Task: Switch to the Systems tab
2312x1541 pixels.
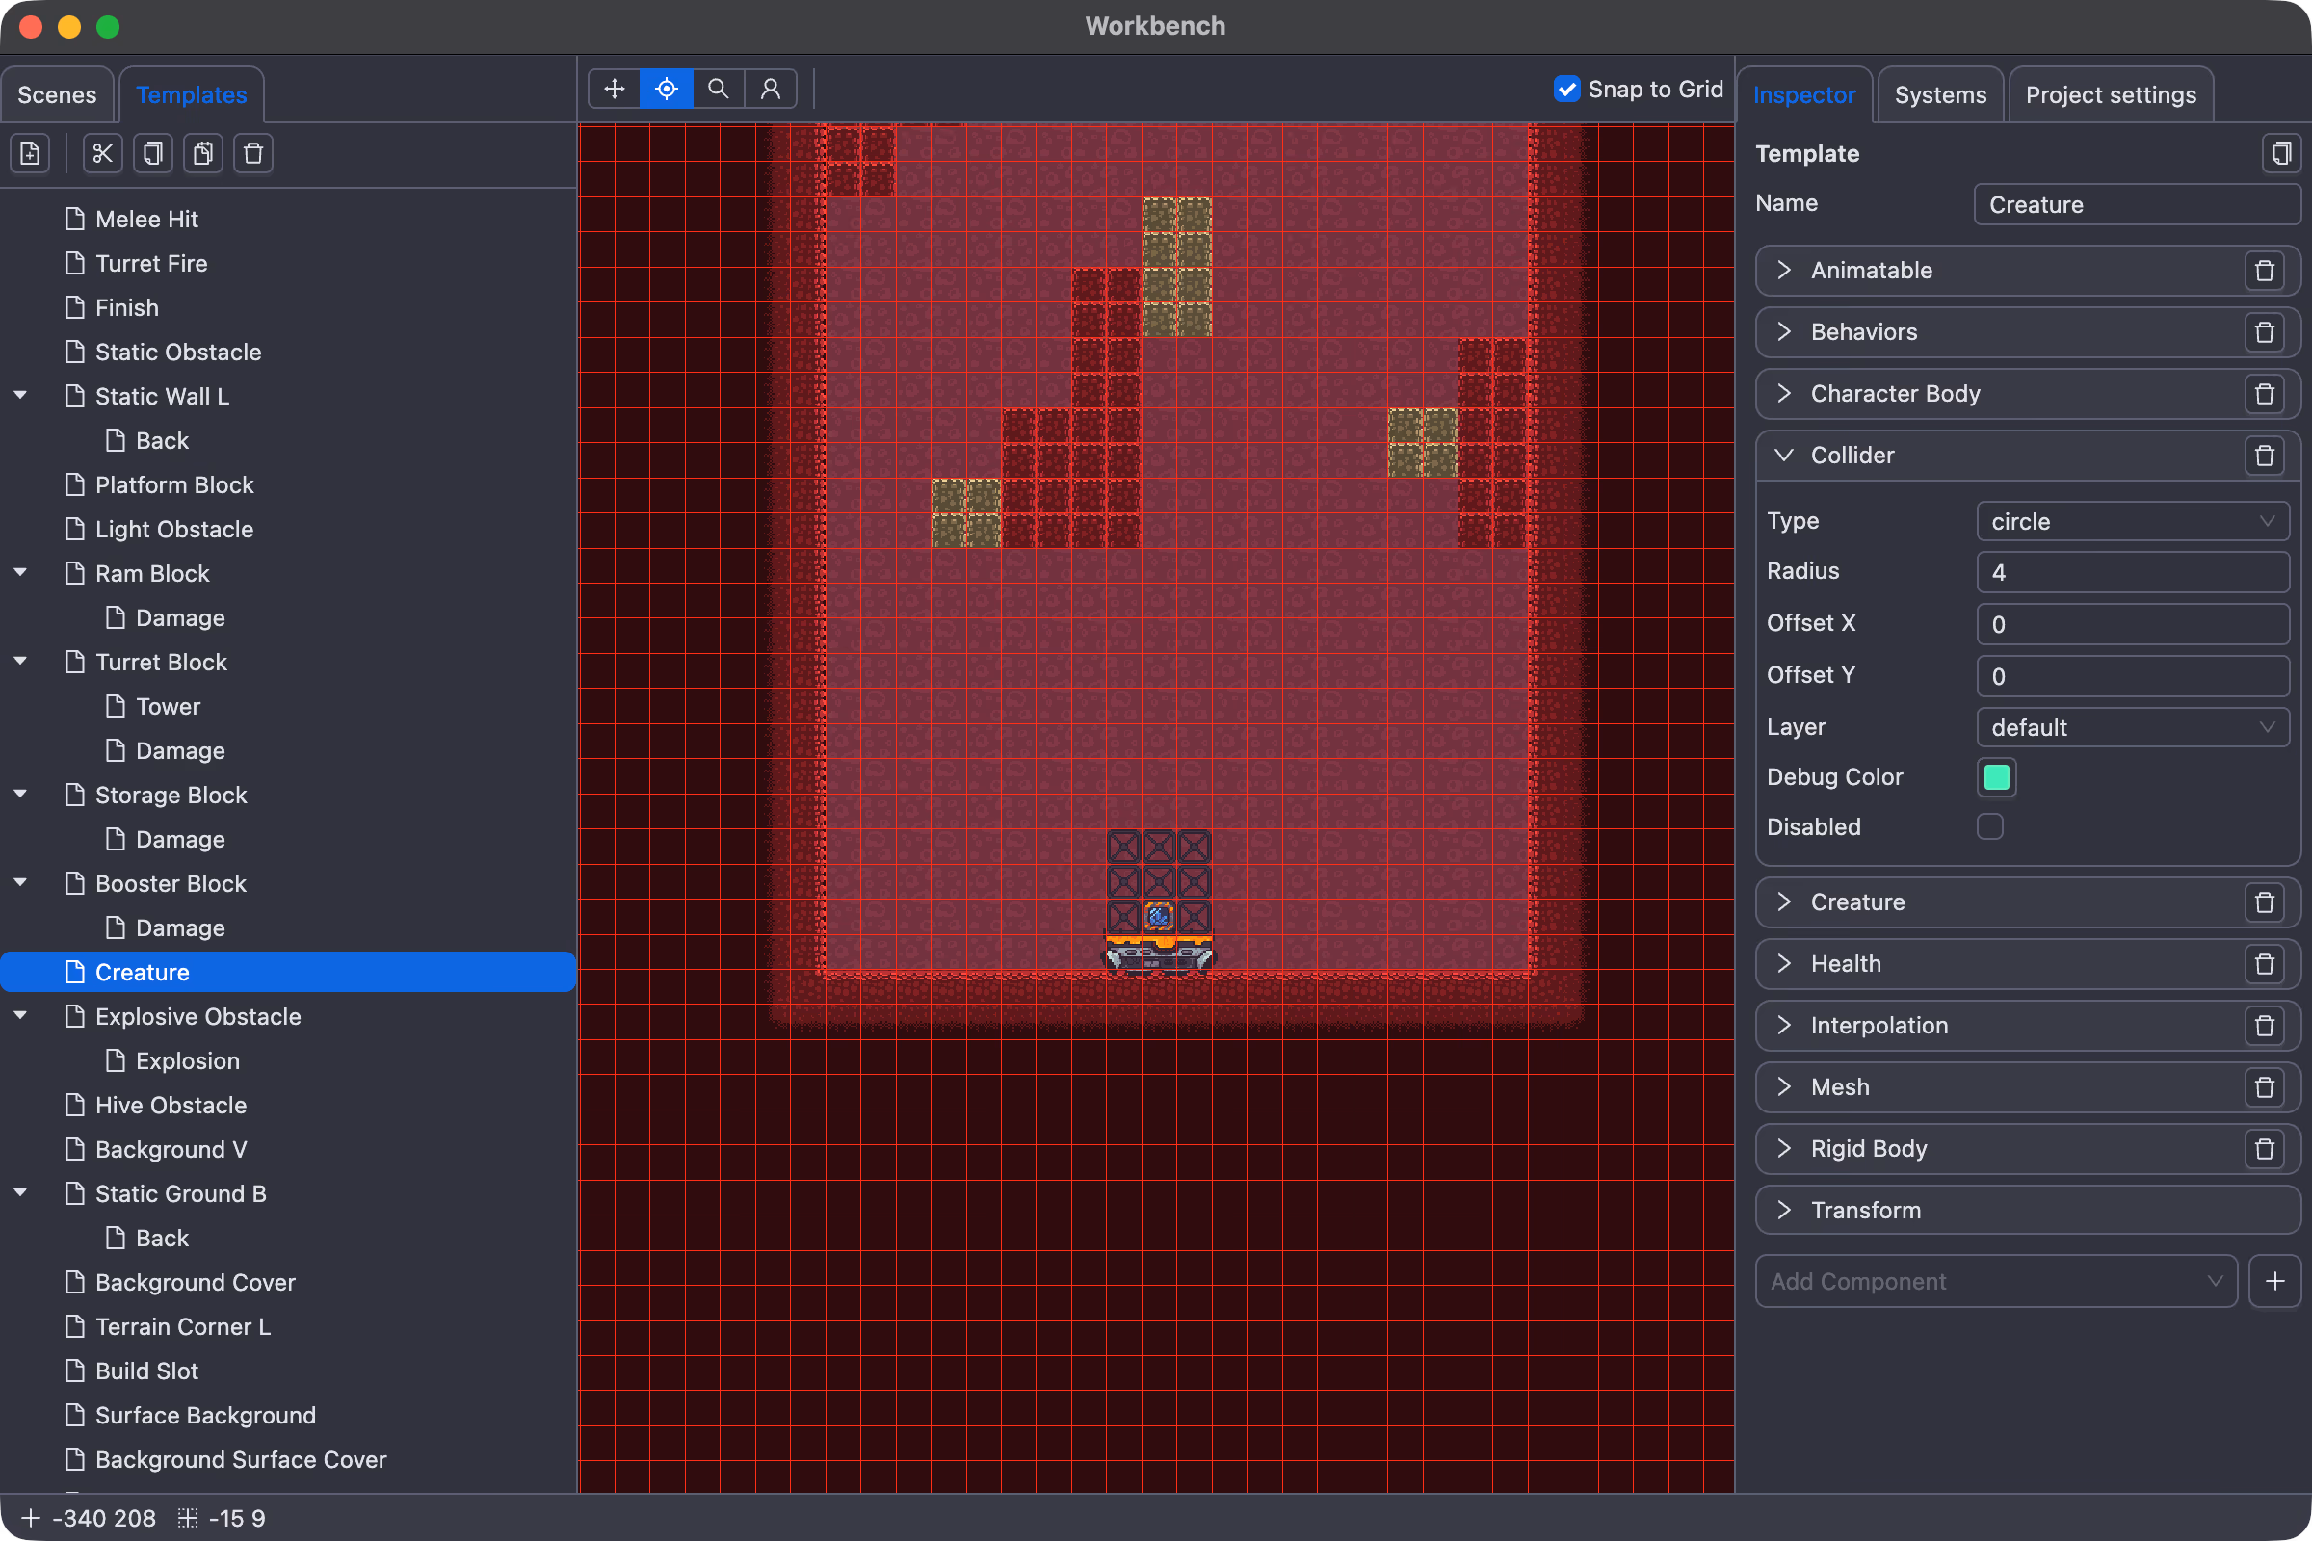Action: coord(1939,95)
